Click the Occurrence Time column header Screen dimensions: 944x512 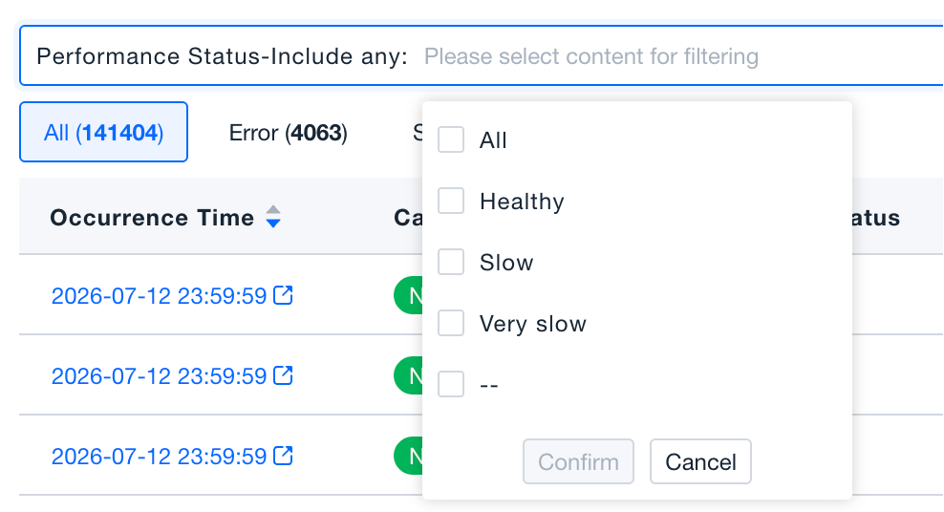click(x=152, y=217)
